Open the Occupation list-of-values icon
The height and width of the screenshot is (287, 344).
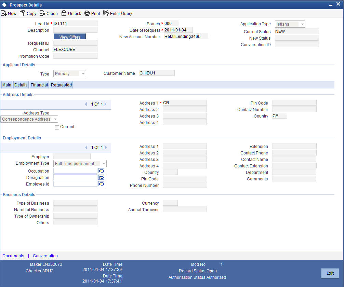pos(101,171)
